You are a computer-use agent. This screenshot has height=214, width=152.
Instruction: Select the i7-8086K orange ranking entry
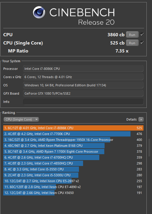pos(73,128)
